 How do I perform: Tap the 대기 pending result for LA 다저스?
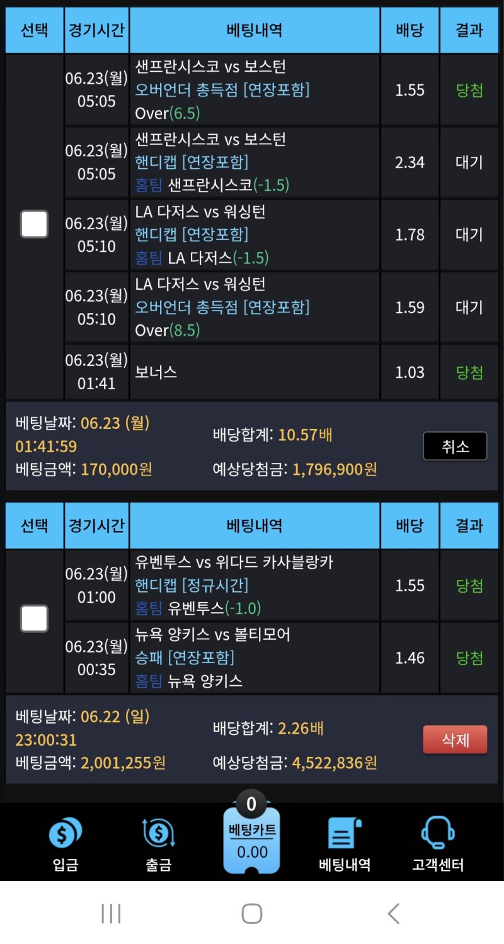pos(469,235)
